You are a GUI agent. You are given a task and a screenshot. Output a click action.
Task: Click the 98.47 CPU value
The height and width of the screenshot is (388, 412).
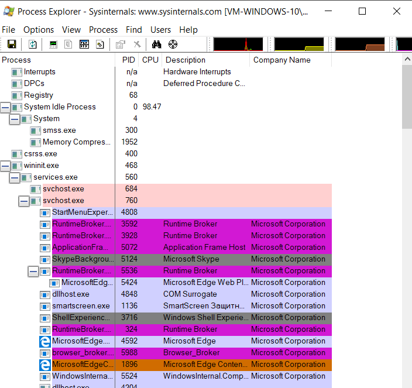tap(152, 107)
